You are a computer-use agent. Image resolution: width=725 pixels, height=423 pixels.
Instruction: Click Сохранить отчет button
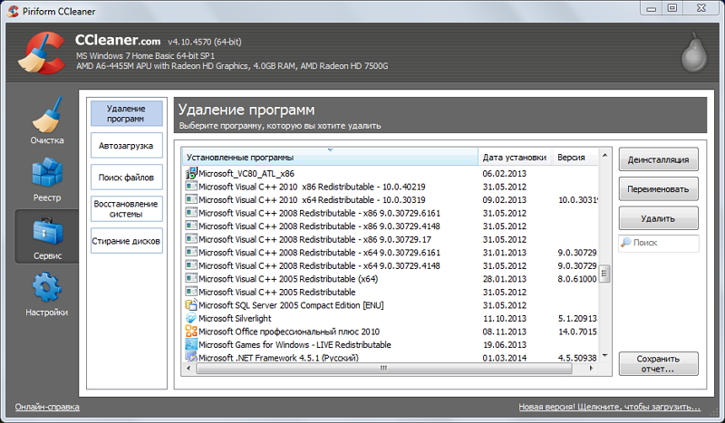pyautogui.click(x=658, y=363)
